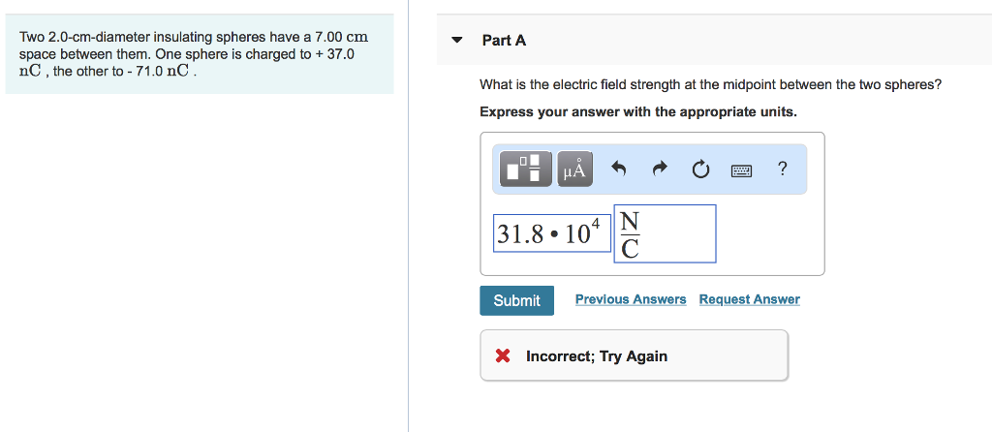Viewport: 992px width, 432px height.
Task: Reset the answer with circular arrow
Action: click(699, 170)
